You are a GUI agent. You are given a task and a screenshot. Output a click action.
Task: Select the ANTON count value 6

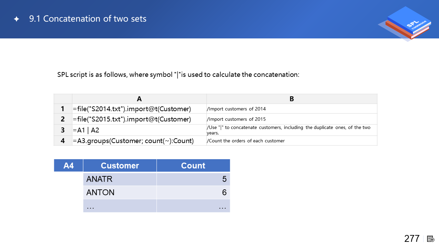(x=224, y=192)
